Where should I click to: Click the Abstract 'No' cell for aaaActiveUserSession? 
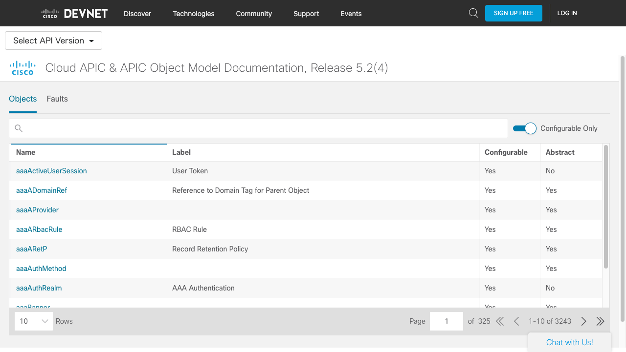550,171
